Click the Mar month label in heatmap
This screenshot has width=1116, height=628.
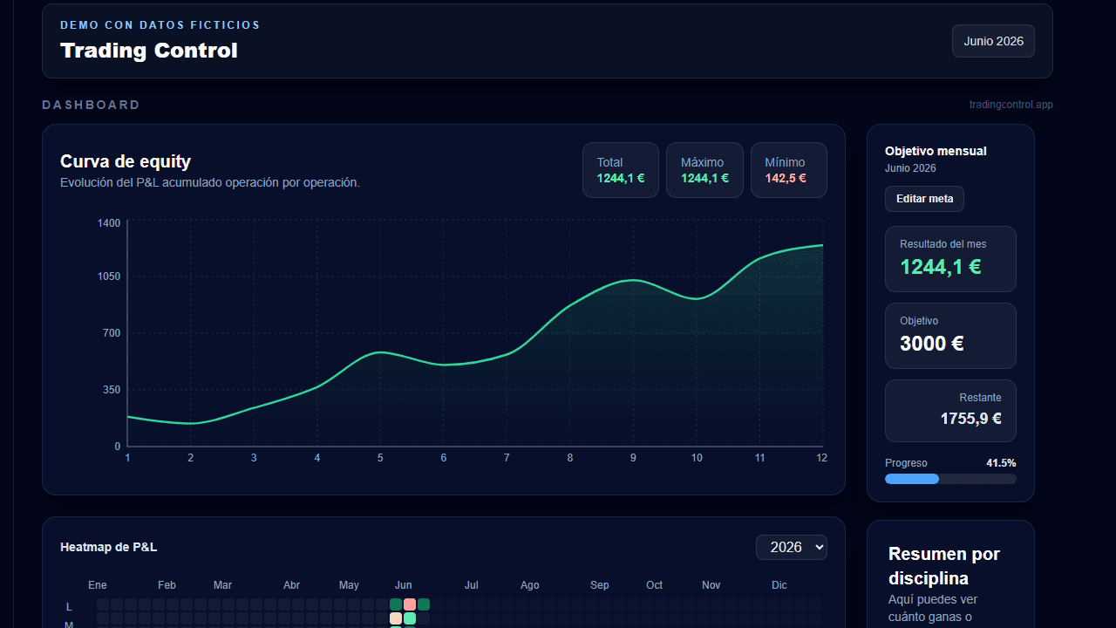pos(222,585)
